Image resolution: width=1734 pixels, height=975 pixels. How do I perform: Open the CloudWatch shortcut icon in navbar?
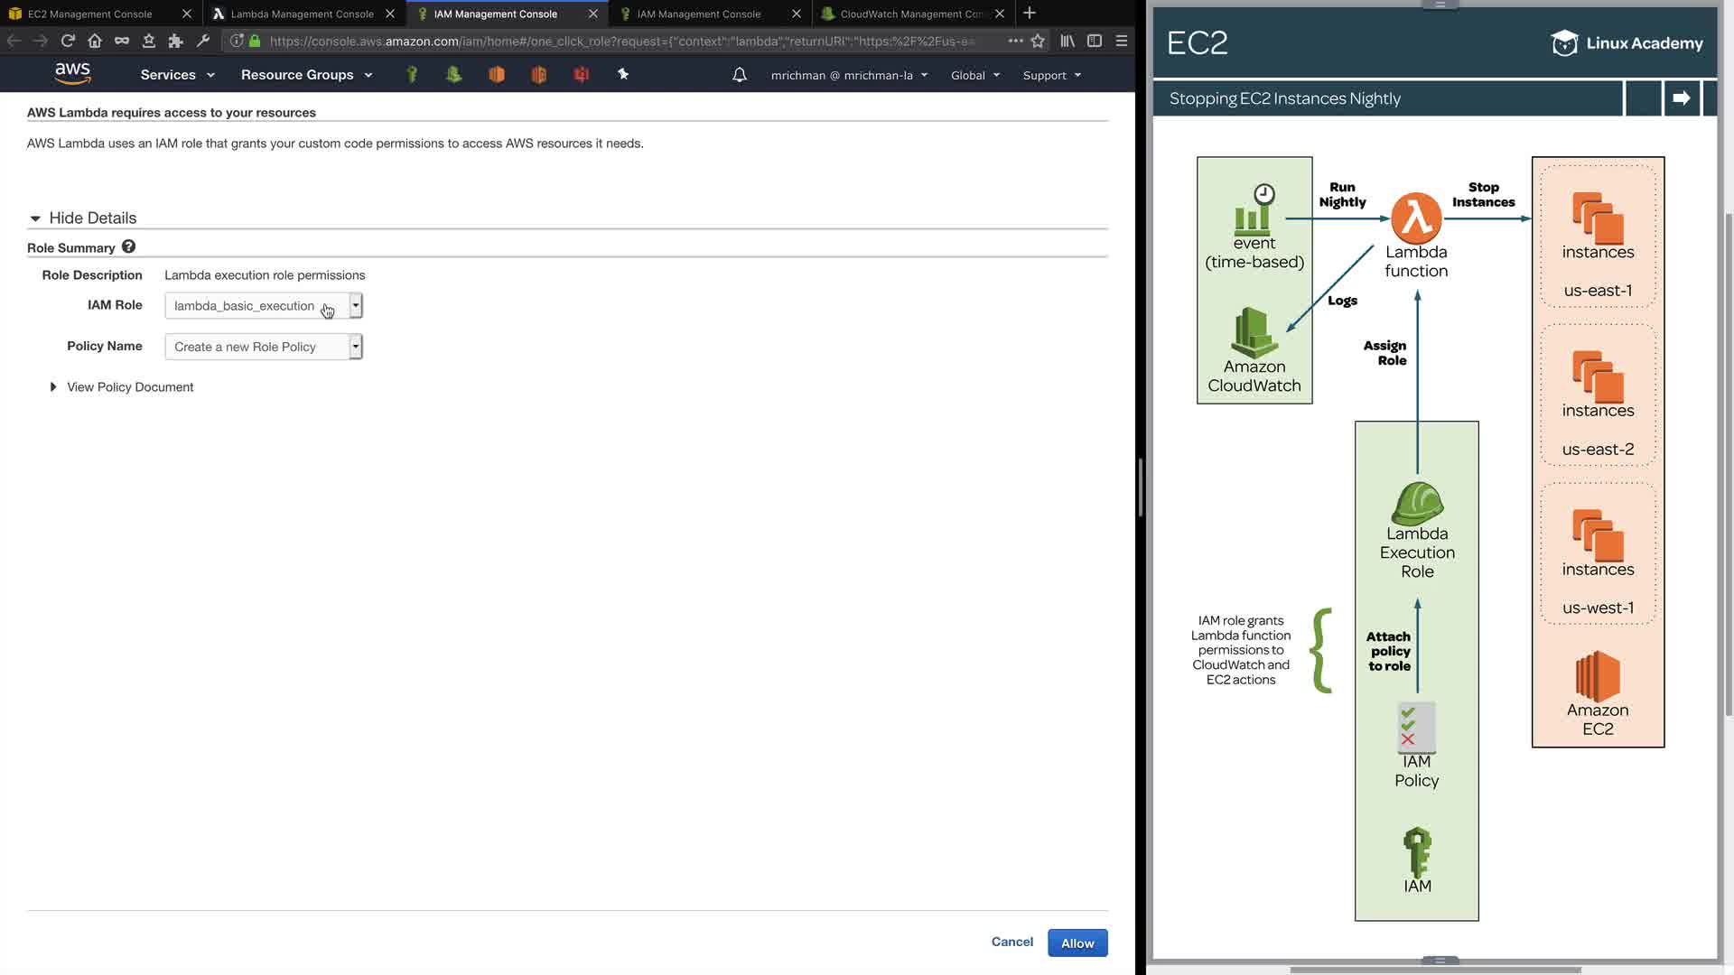[454, 75]
